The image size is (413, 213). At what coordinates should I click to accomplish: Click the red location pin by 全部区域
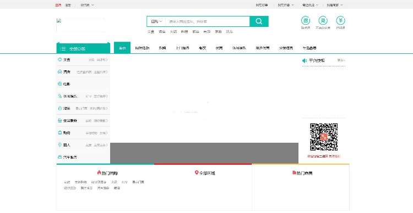196,172
